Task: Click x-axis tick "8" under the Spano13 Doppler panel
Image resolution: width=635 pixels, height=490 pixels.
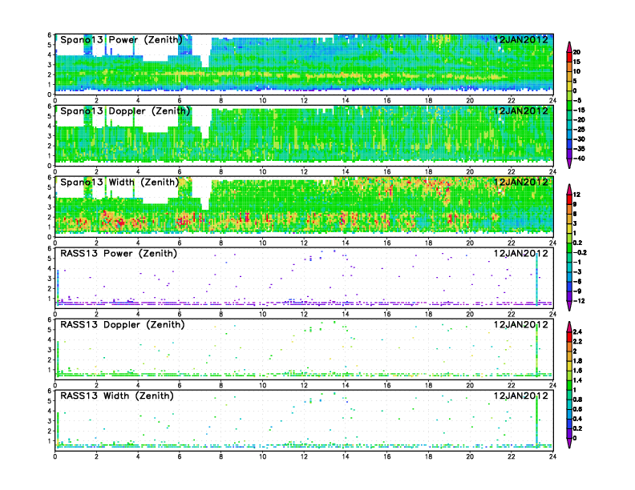Action: pos(221,172)
